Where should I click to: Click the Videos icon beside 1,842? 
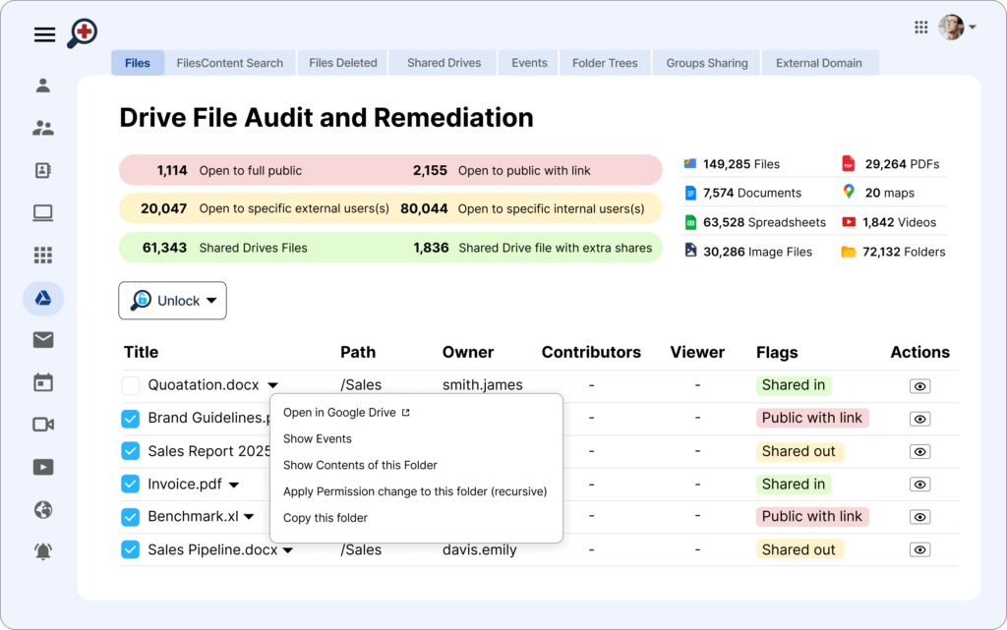[x=849, y=222]
